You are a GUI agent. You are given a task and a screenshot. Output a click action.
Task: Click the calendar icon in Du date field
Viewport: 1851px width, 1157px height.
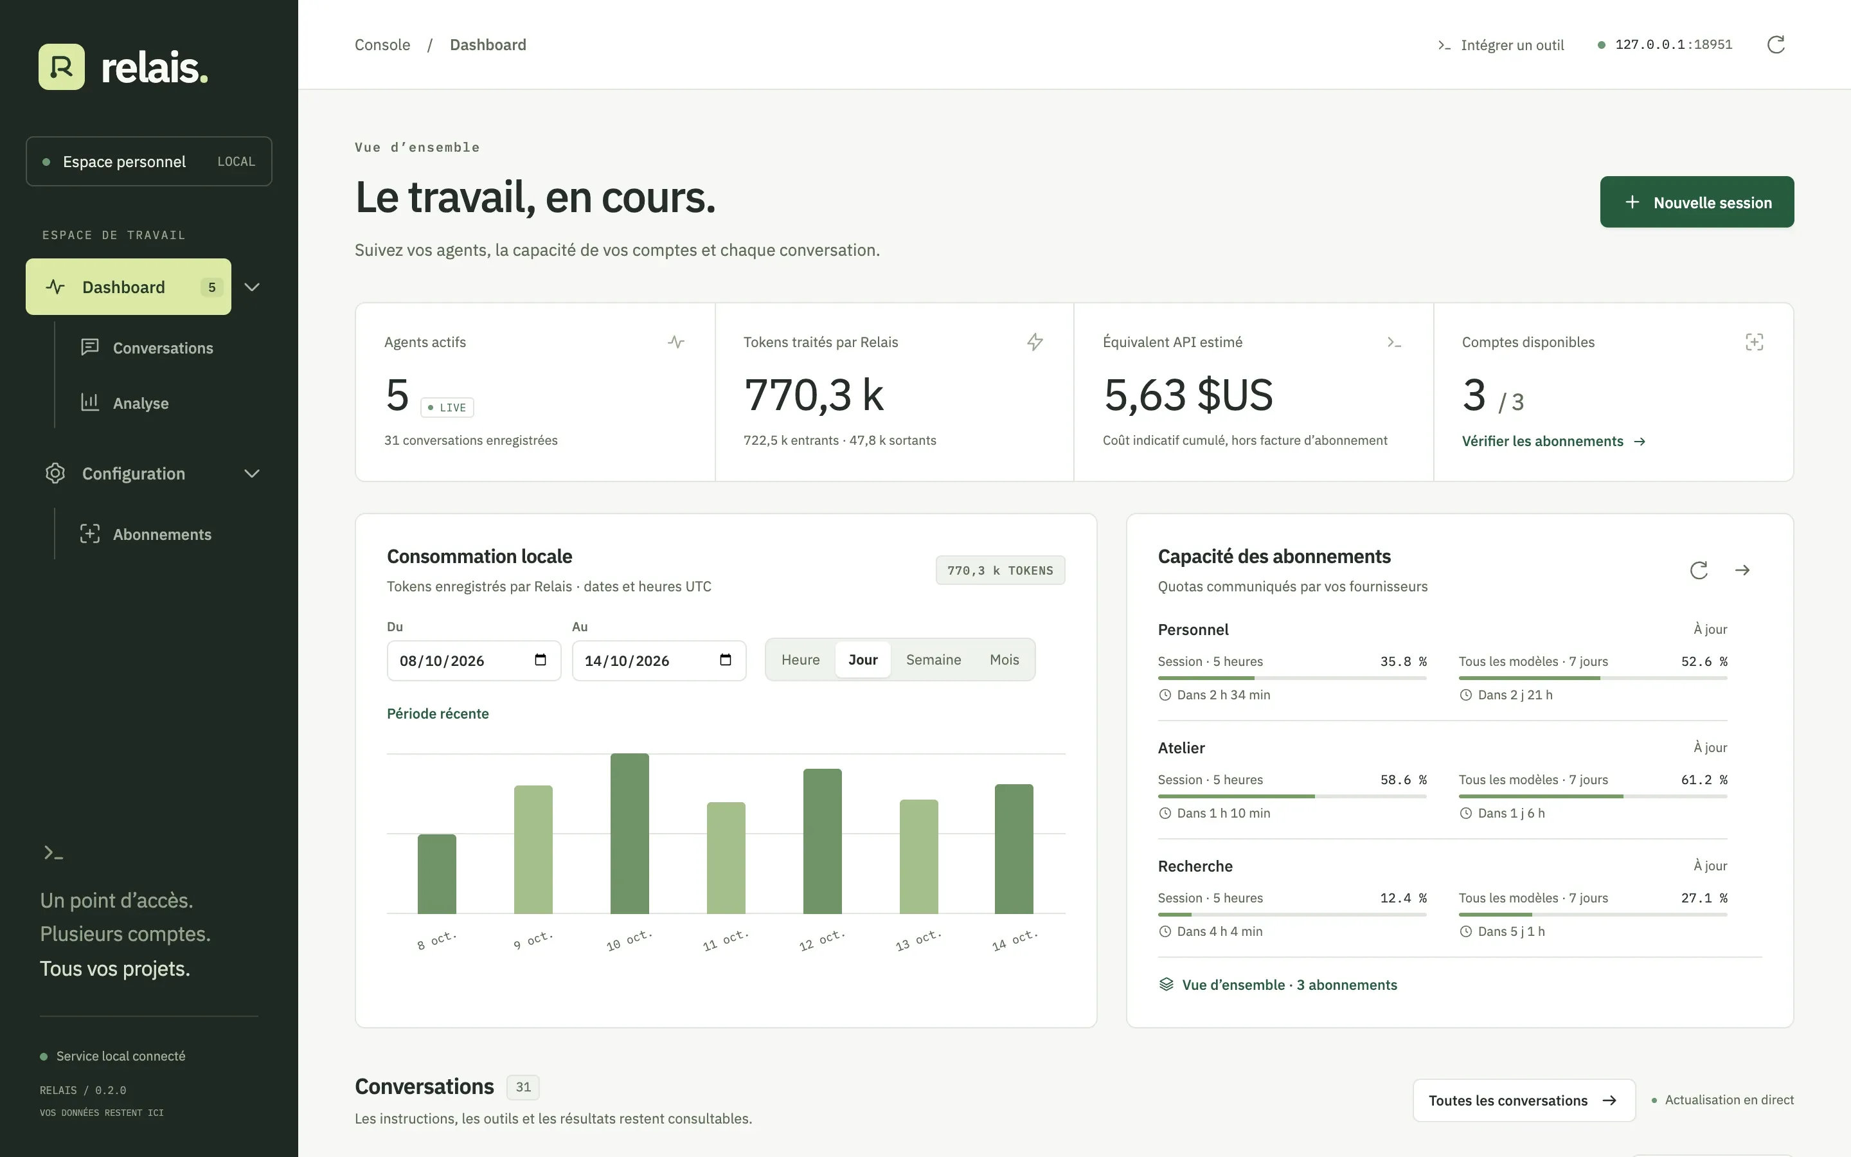click(x=540, y=659)
